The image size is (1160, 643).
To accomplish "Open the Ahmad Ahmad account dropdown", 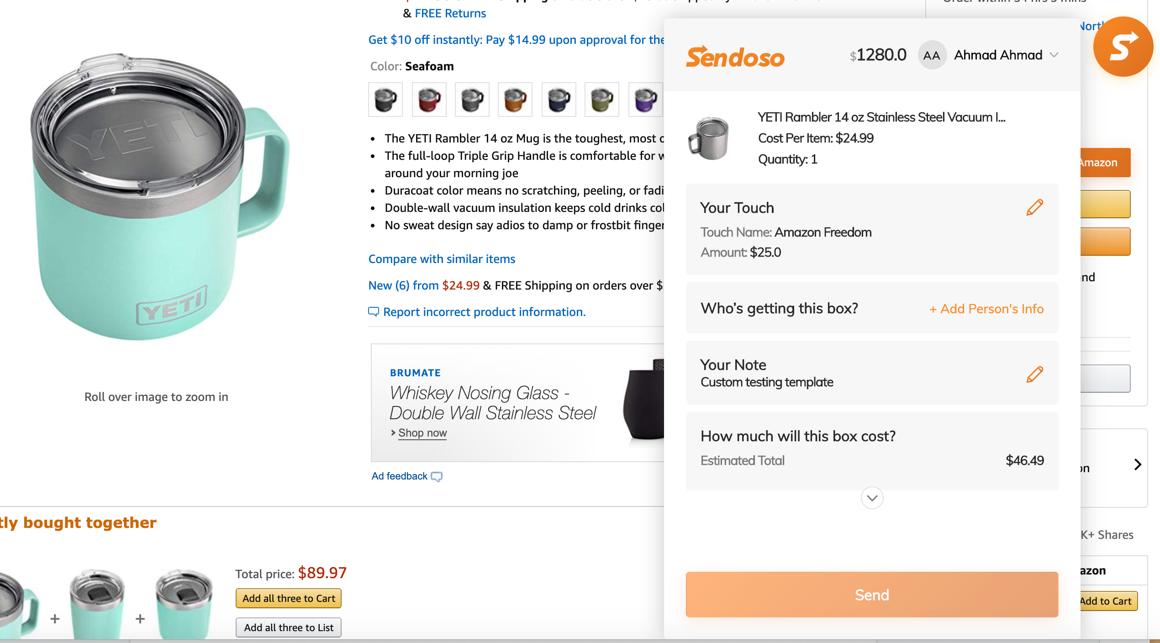I will pyautogui.click(x=1054, y=55).
